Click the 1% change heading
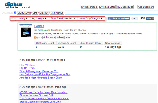This screenshot has height=103, width=158. 42,60
